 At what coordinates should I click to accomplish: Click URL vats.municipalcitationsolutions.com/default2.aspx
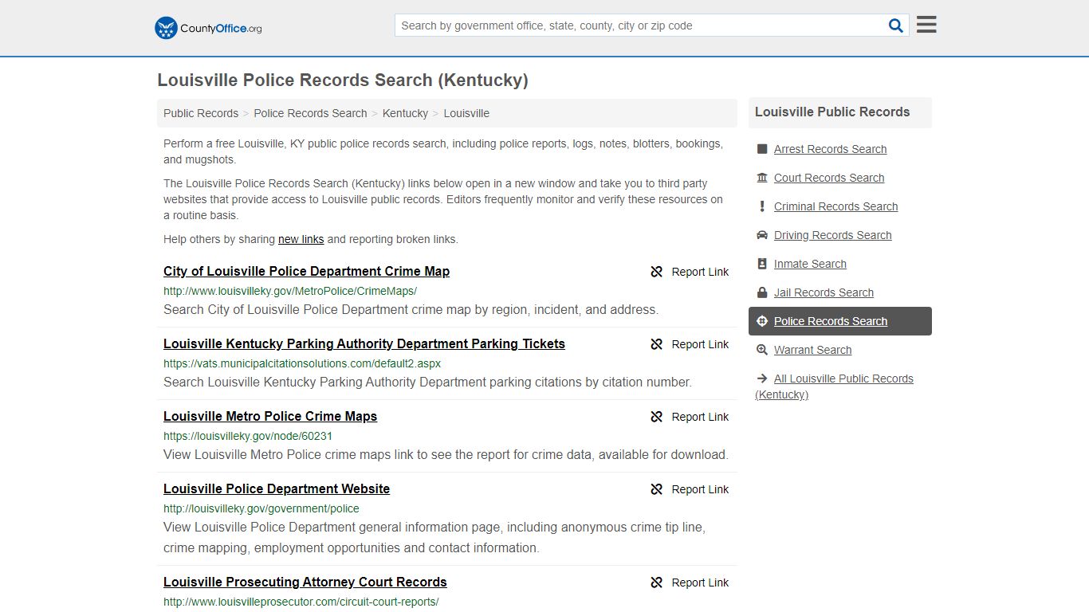[302, 363]
